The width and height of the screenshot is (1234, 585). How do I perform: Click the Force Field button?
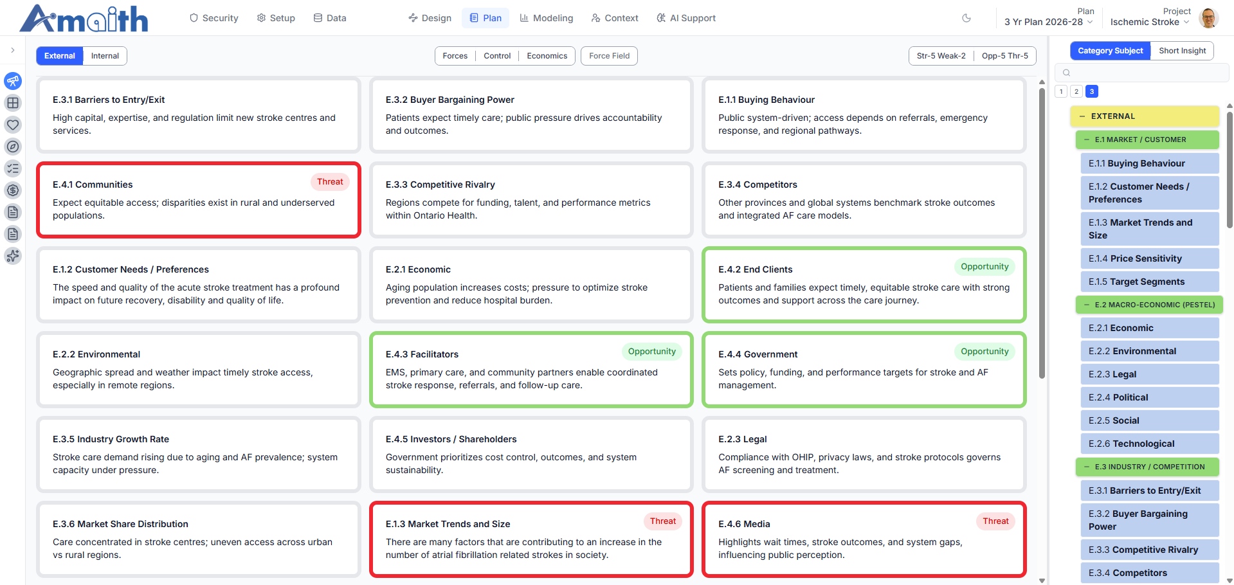click(610, 56)
